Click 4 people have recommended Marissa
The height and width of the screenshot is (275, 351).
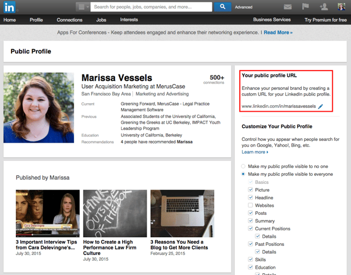point(157,142)
